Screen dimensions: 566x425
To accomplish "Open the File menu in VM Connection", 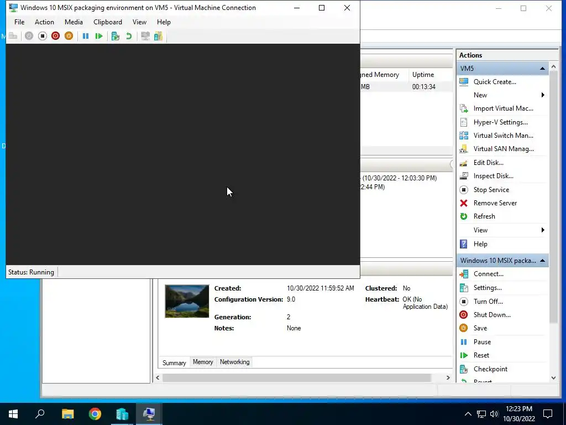I will point(19,22).
